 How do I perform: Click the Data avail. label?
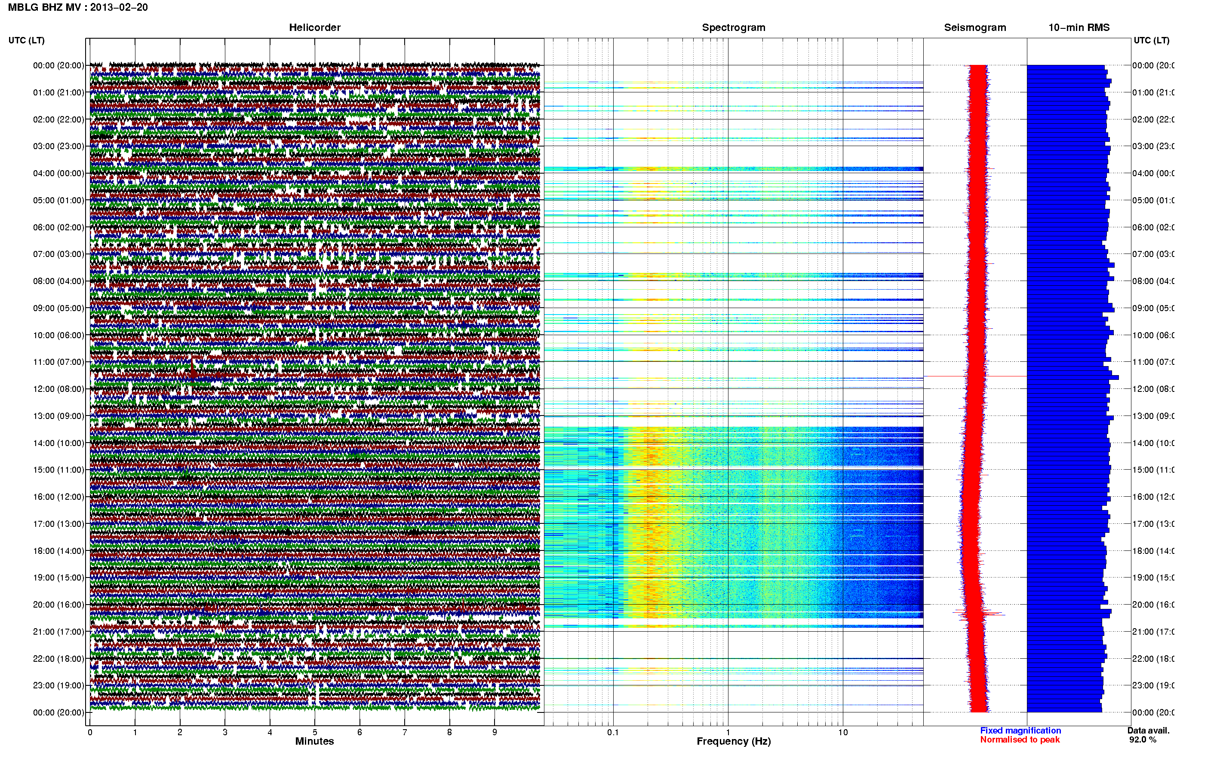coord(1148,730)
